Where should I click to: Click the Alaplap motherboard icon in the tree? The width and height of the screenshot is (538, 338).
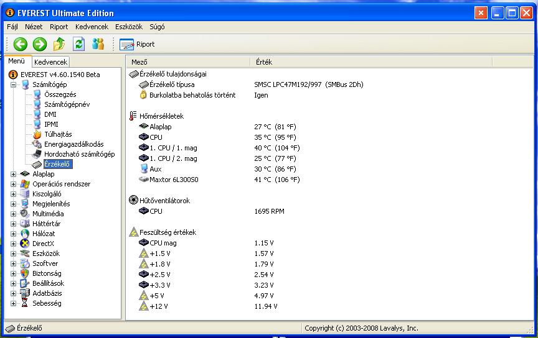pos(25,174)
